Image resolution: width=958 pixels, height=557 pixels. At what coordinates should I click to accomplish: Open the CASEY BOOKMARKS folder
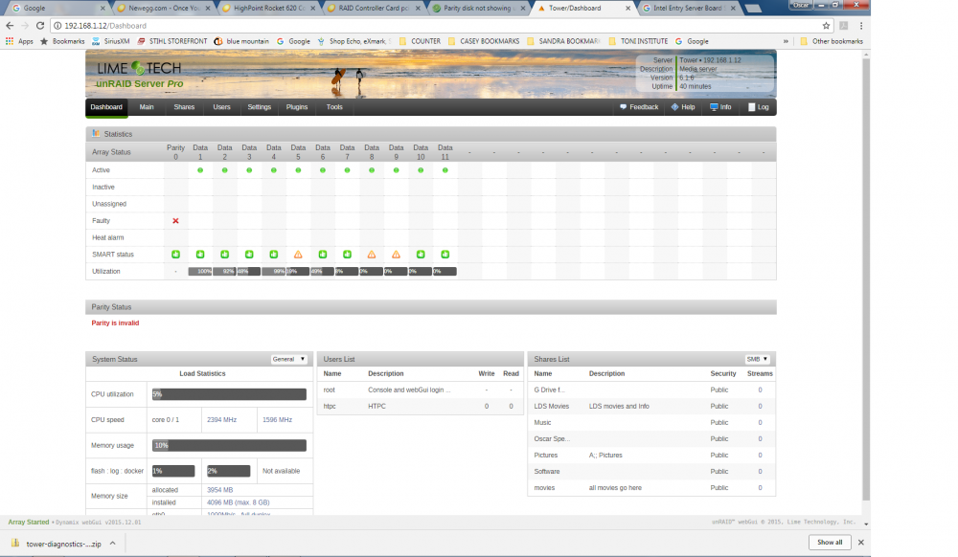coord(484,41)
